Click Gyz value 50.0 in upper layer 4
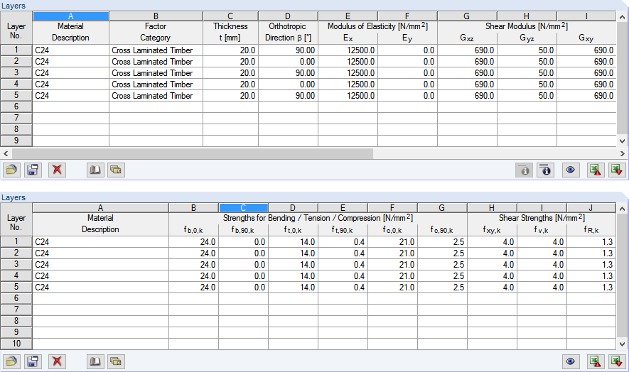629x372 pixels. (527, 84)
